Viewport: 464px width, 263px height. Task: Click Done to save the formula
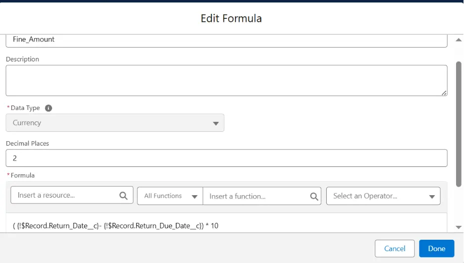tap(436, 249)
